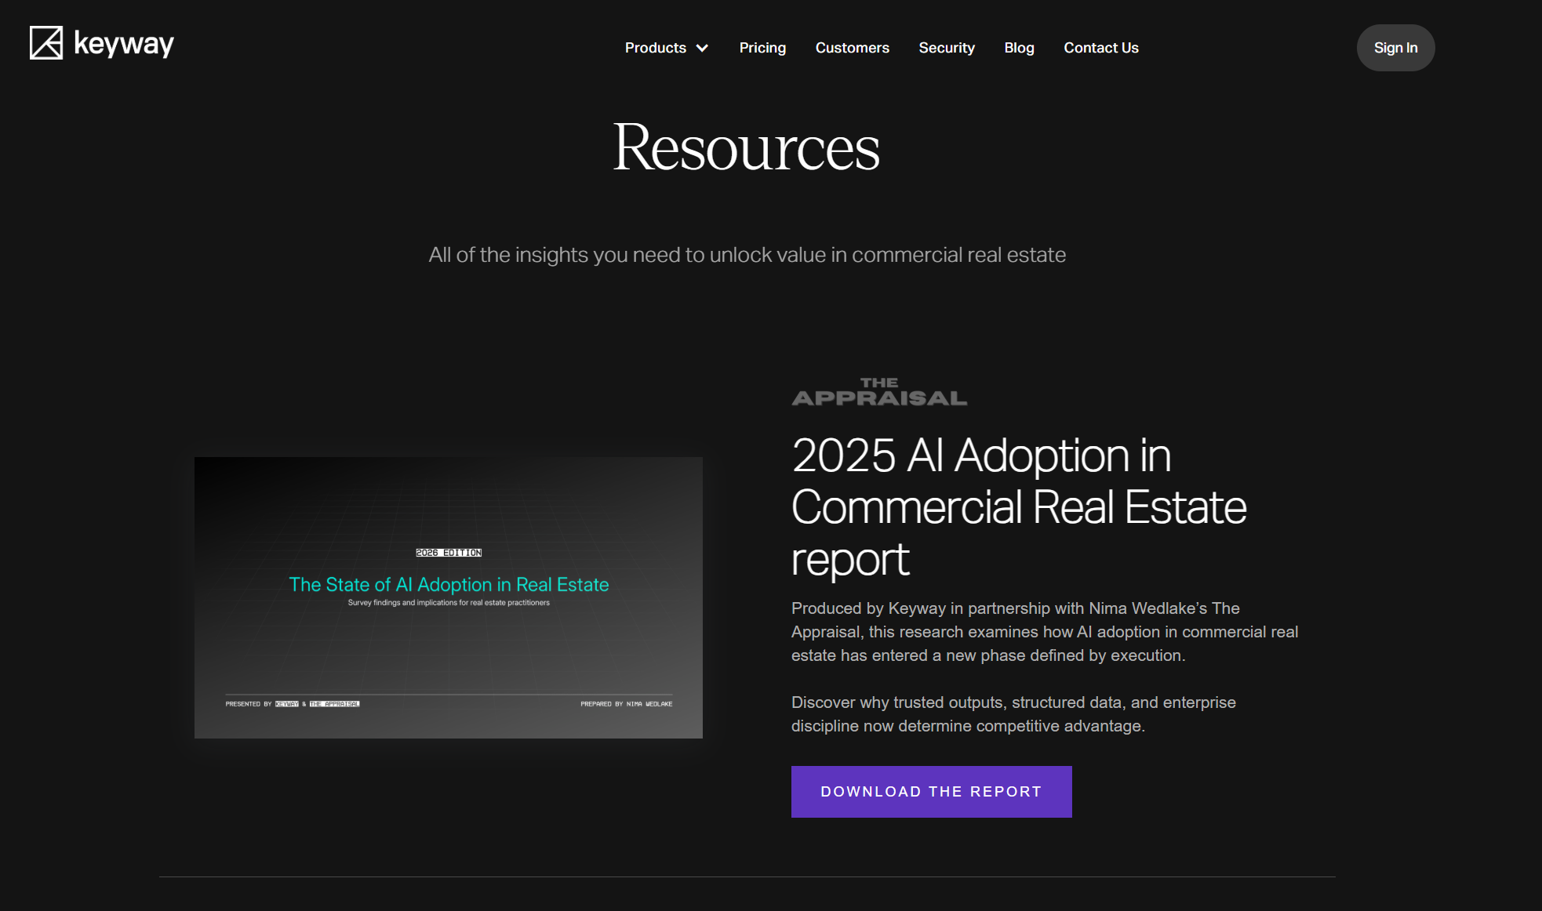The width and height of the screenshot is (1542, 911).
Task: Visit the Blog link
Action: click(1019, 48)
